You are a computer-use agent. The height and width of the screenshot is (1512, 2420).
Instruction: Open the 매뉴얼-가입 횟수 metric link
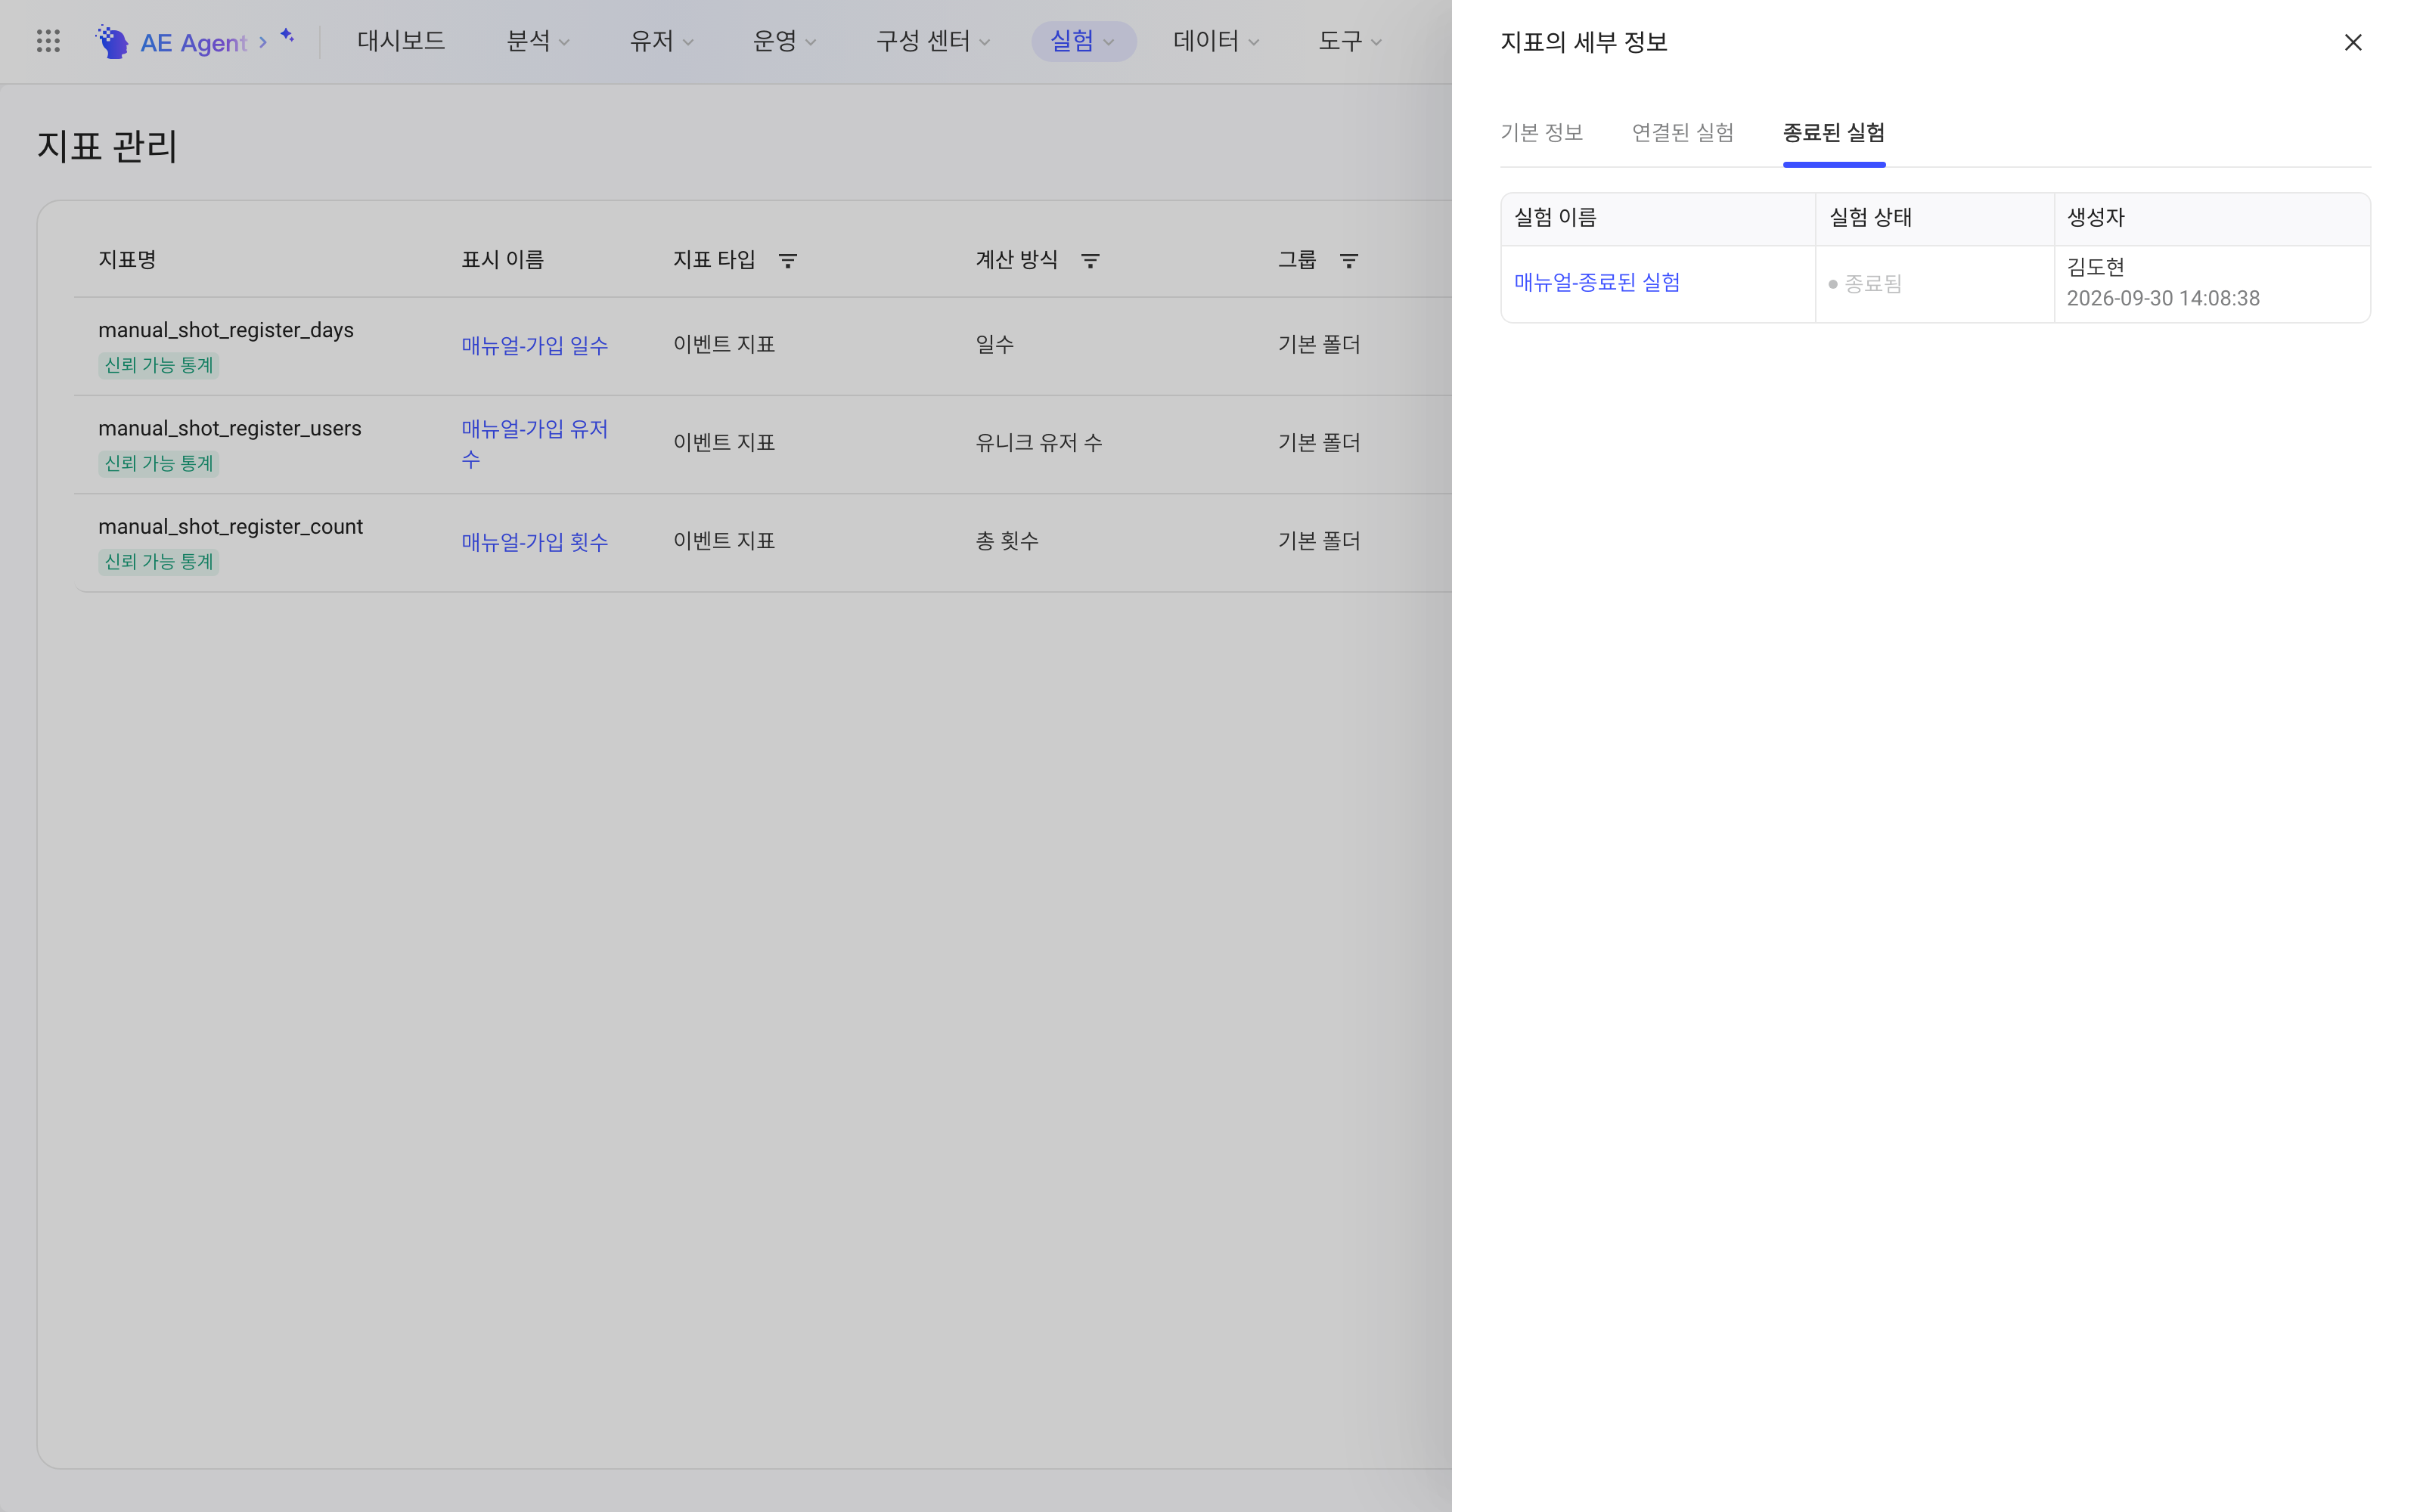(534, 542)
